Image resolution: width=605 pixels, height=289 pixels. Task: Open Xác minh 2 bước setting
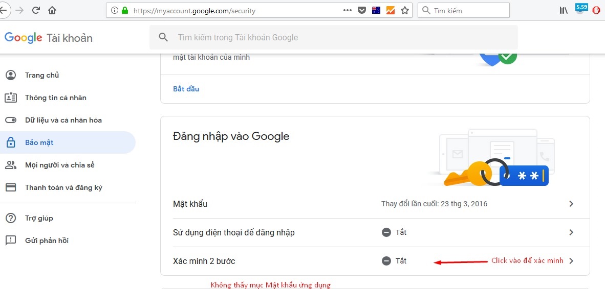click(x=375, y=261)
